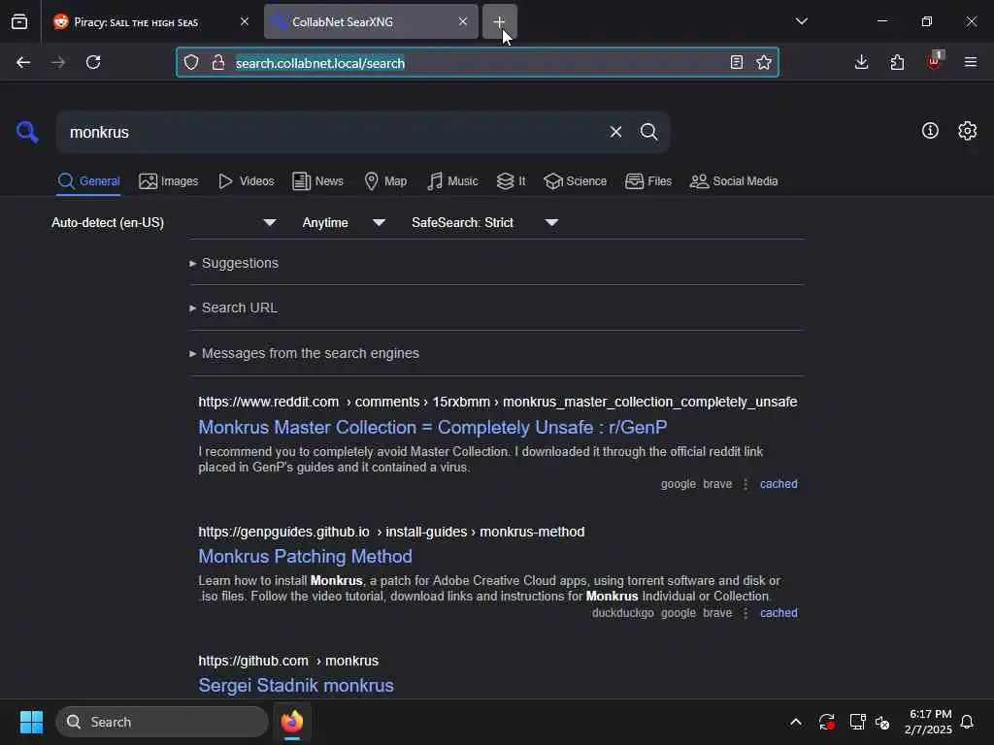Screen dimensions: 994x745
Task: Submit search with magnifier button
Action: [648, 132]
